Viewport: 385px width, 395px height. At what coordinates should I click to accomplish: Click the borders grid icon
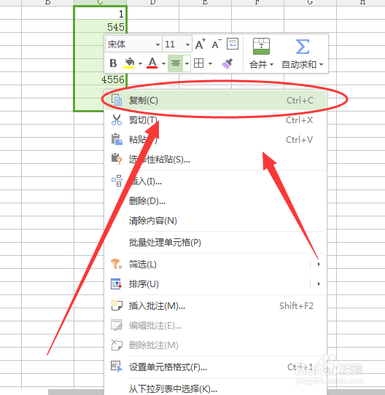point(198,63)
